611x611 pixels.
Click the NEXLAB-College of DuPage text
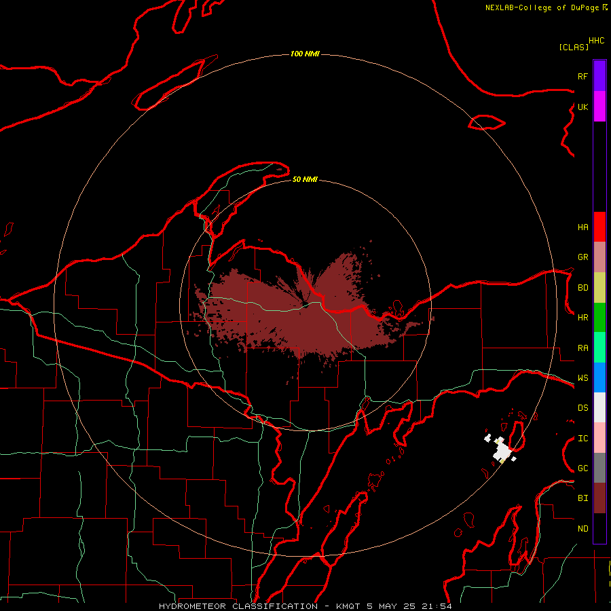tap(542, 7)
